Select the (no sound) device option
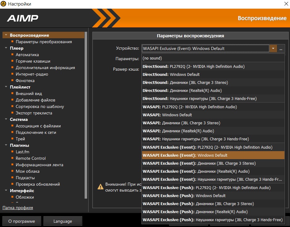 213,58
